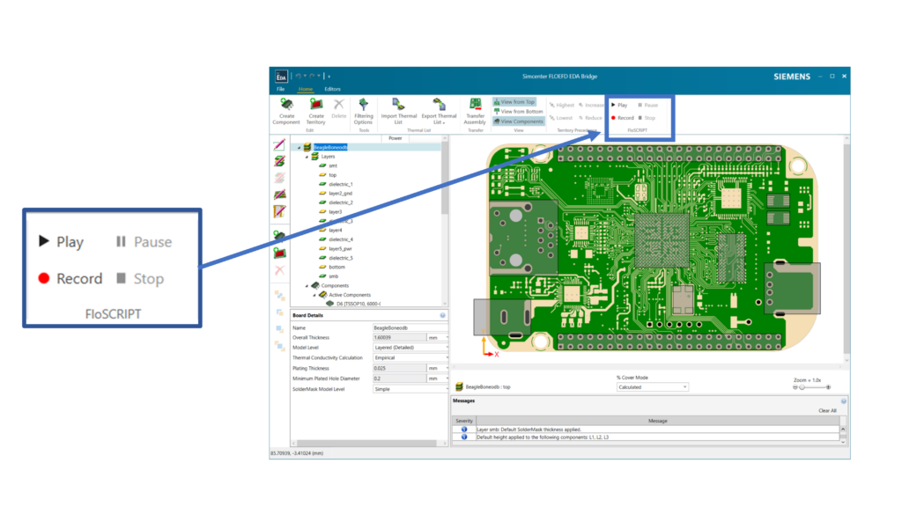Select the Create Component tool
Viewport: 902px width, 507px height.
pos(285,112)
